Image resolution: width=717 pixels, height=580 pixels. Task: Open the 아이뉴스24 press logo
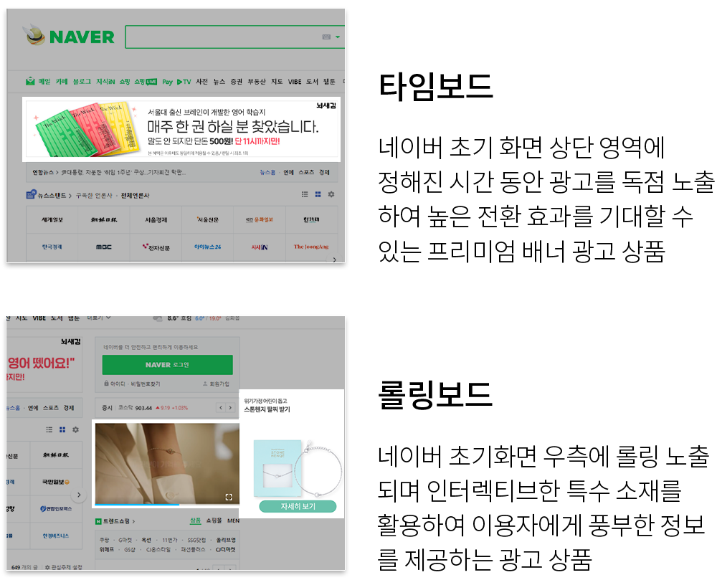(x=208, y=247)
